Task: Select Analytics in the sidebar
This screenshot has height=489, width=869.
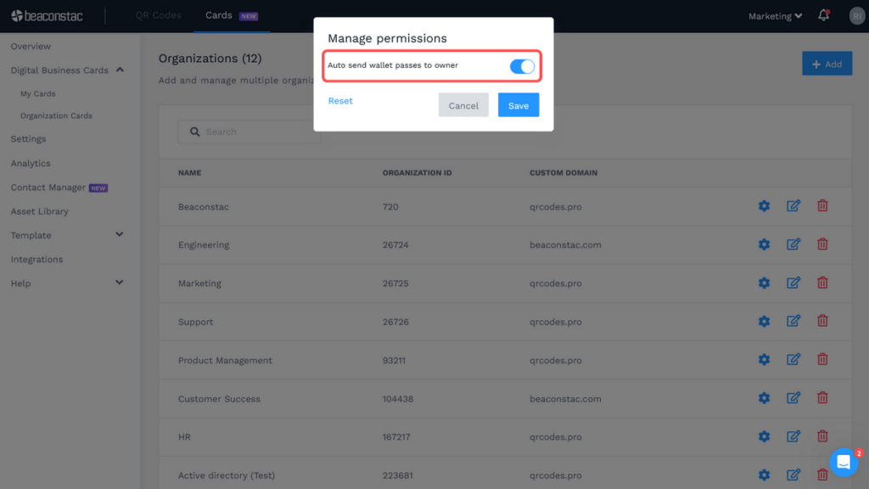Action: [x=31, y=163]
